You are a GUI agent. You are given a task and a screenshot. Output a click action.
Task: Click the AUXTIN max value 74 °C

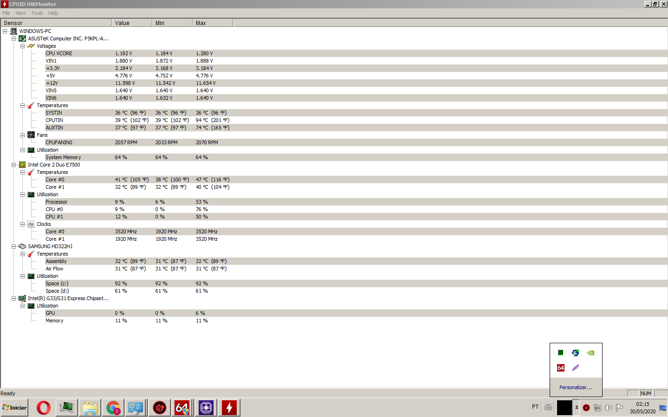(x=213, y=128)
